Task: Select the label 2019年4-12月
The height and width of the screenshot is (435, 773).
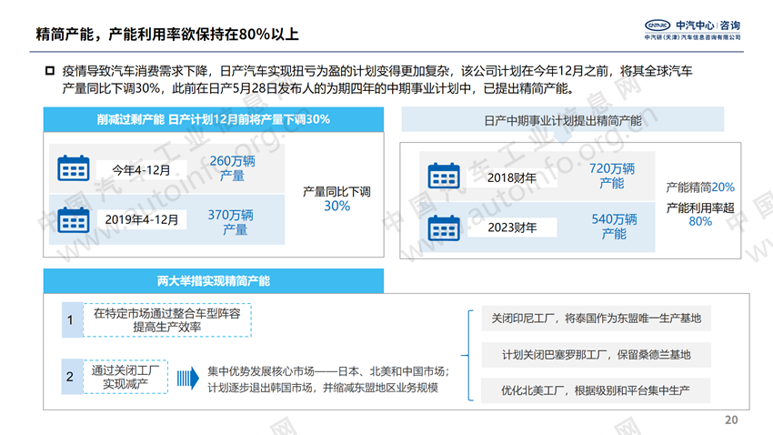Action: (141, 219)
